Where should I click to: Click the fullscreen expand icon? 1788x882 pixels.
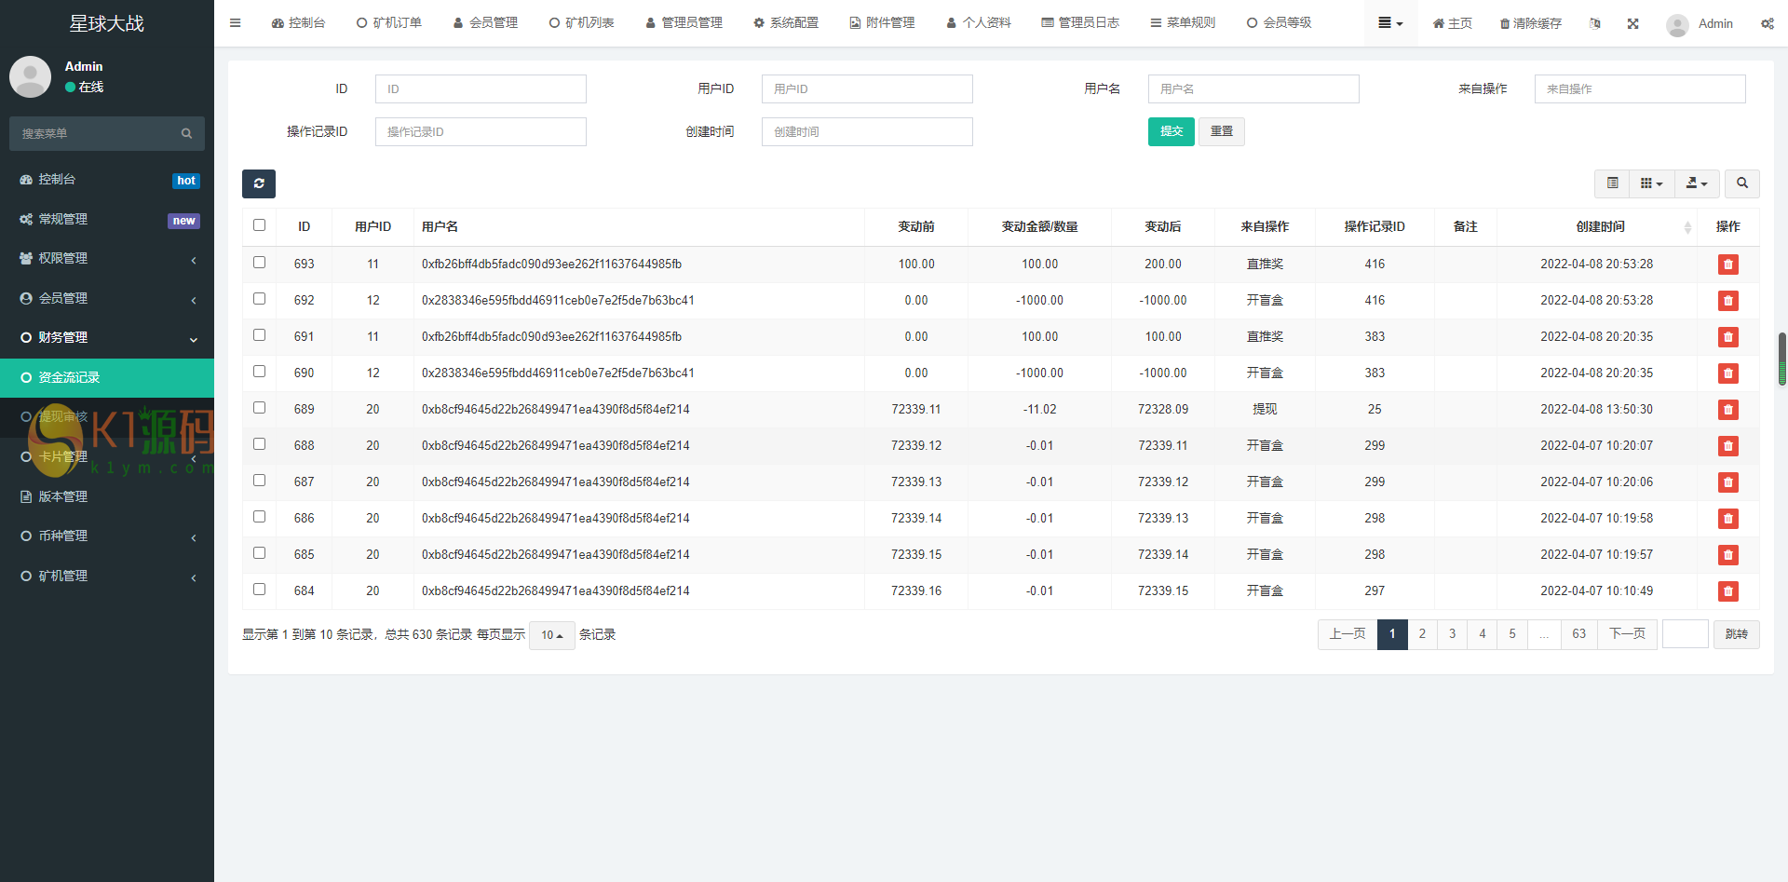[1632, 23]
